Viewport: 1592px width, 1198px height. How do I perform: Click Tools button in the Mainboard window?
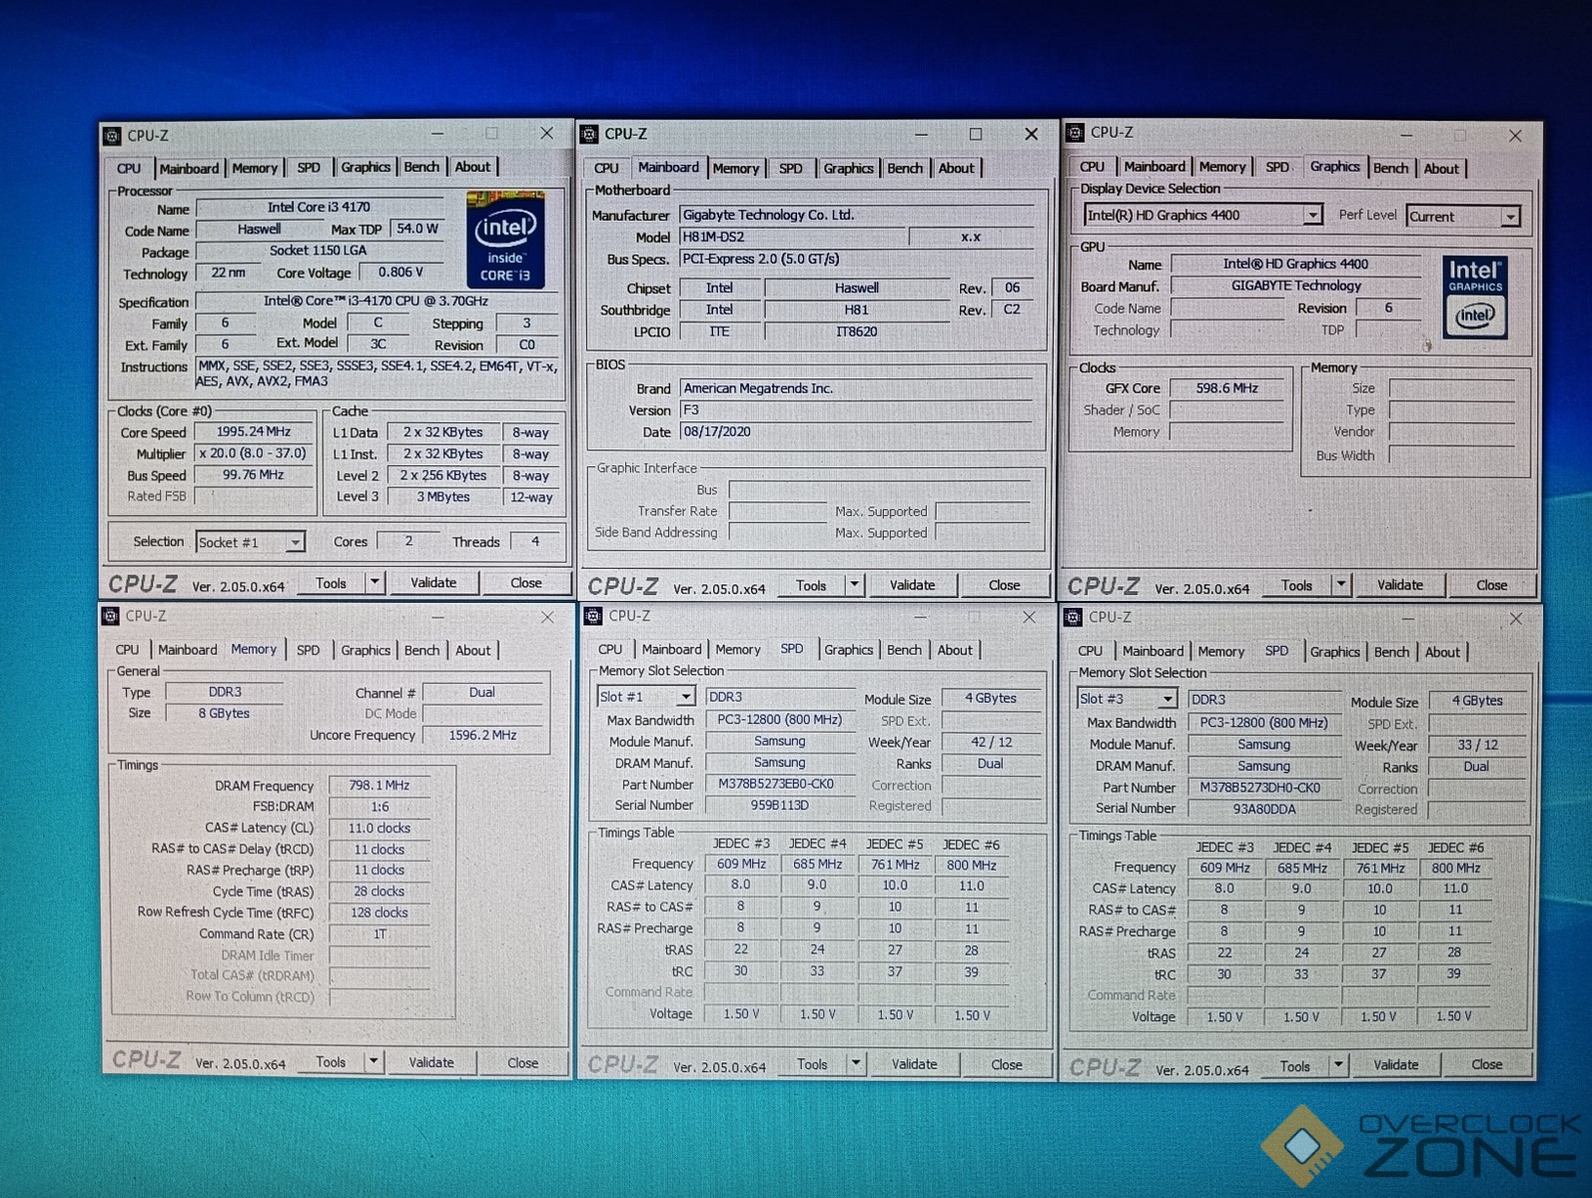point(811,586)
